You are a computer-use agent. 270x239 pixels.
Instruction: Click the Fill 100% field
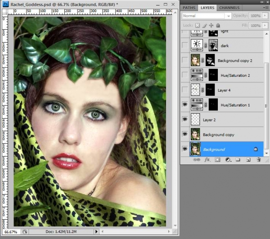[x=255, y=26]
